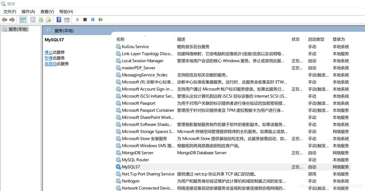
Task: Click the gear icon of MySQL57 row
Action: click(118, 167)
